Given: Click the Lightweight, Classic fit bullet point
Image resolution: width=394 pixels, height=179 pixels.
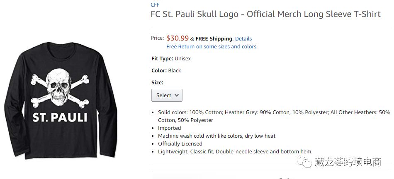Looking at the screenshot, I should [234, 152].
